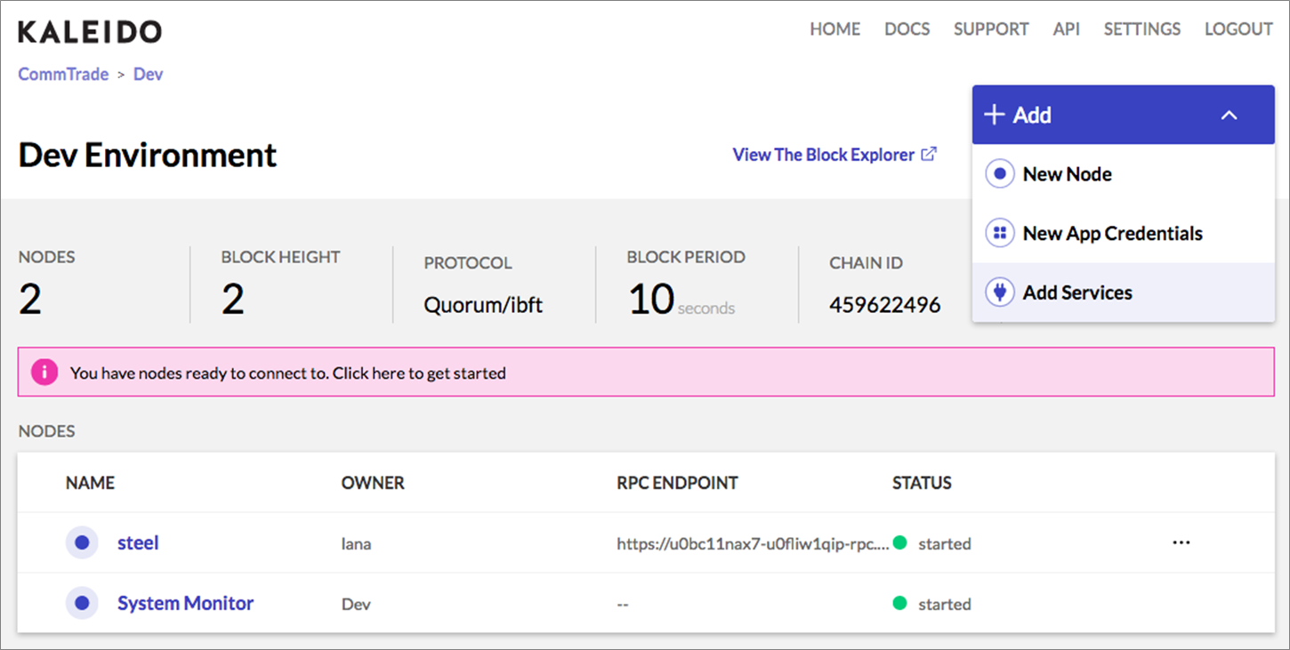Click the System Monitor node icon
This screenshot has height=650, width=1290.
tap(82, 603)
